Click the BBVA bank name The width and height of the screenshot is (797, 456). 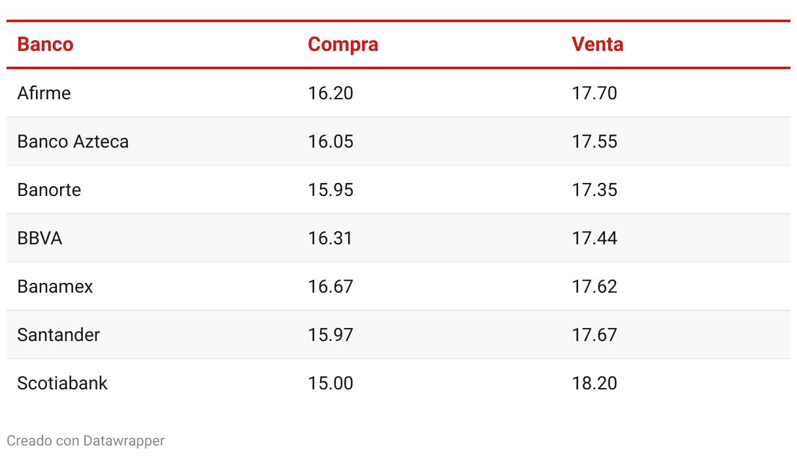point(40,238)
